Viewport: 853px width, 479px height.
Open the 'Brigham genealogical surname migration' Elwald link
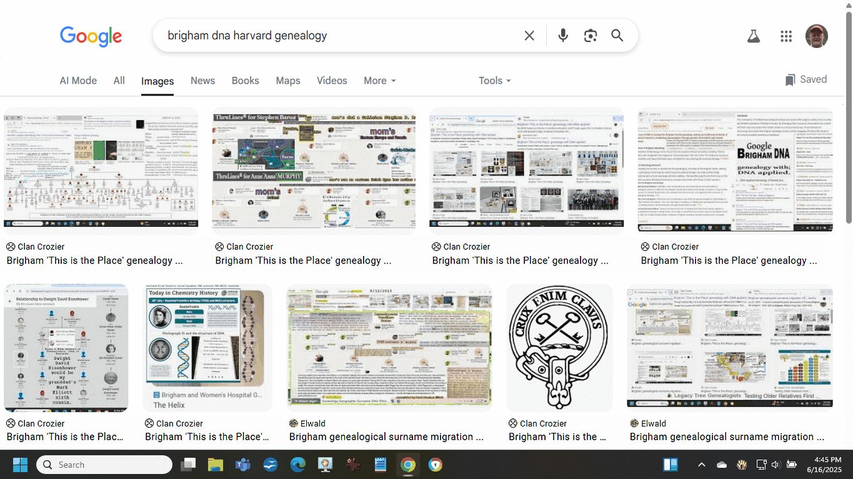pyautogui.click(x=386, y=437)
